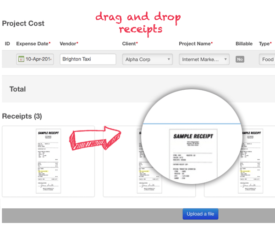
Task: Expand the Food type dropdown
Action: pyautogui.click(x=267, y=59)
